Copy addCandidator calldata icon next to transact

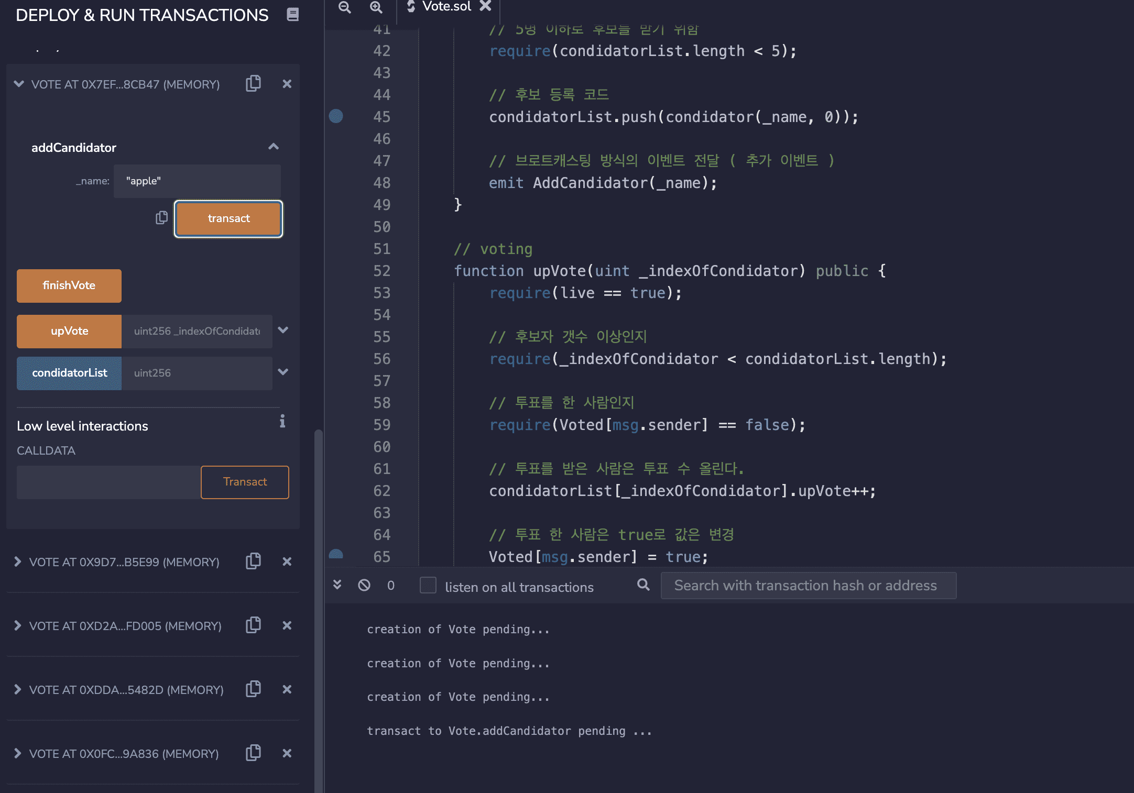click(x=161, y=218)
